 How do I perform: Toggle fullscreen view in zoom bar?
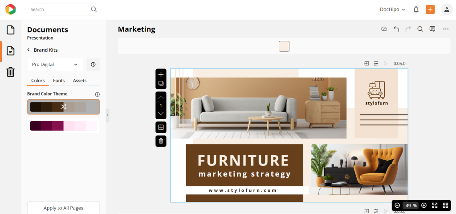coord(435,205)
